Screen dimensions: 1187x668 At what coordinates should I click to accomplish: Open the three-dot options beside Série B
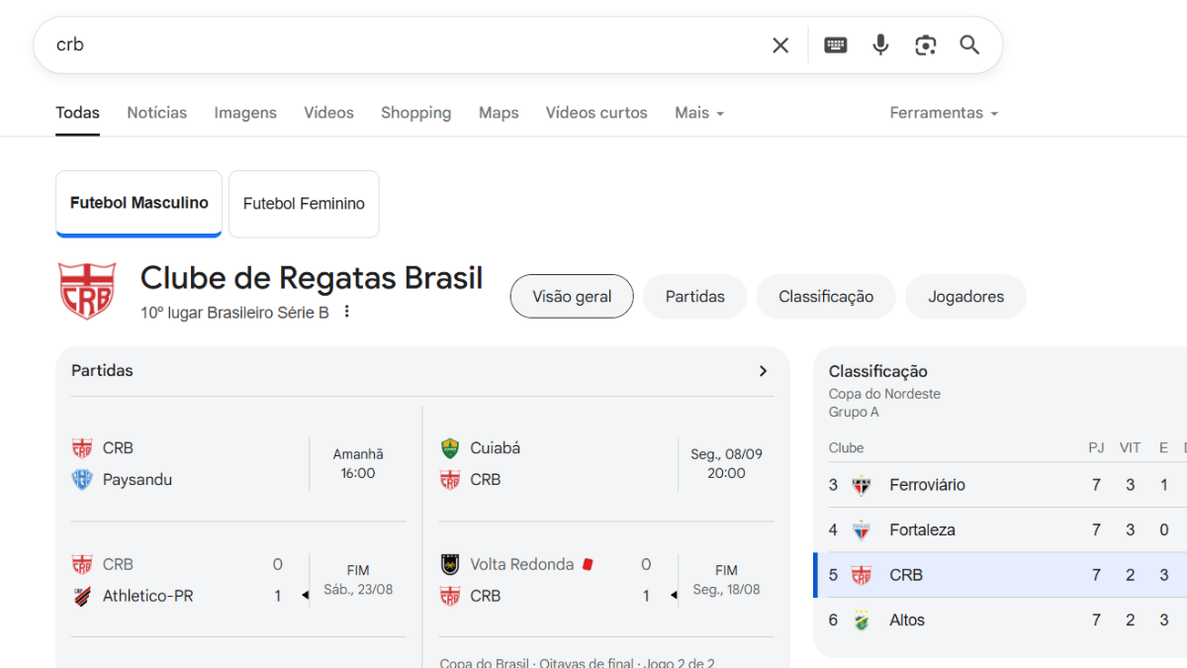[347, 312]
